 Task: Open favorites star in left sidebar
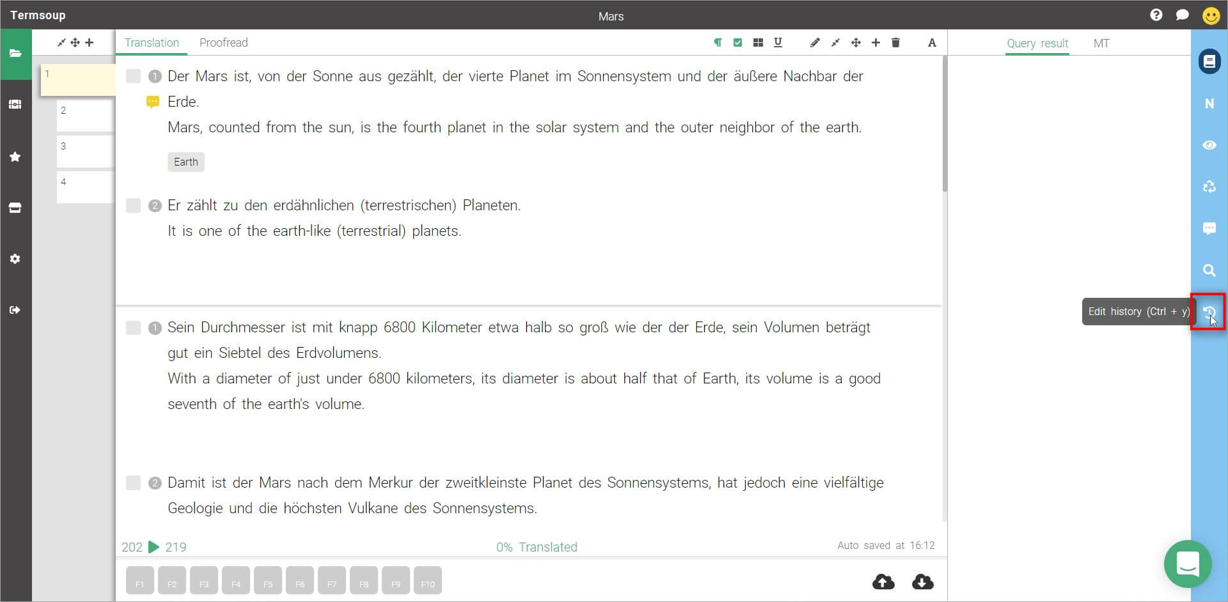(15, 157)
